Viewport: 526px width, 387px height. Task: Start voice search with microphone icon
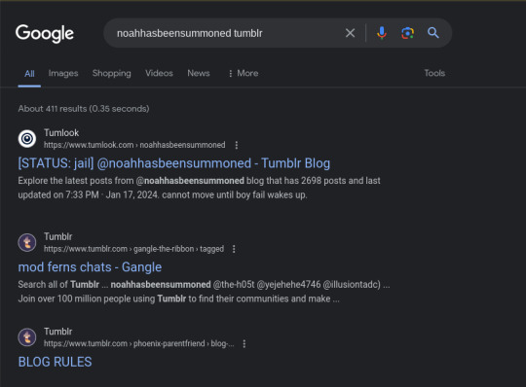(x=382, y=33)
